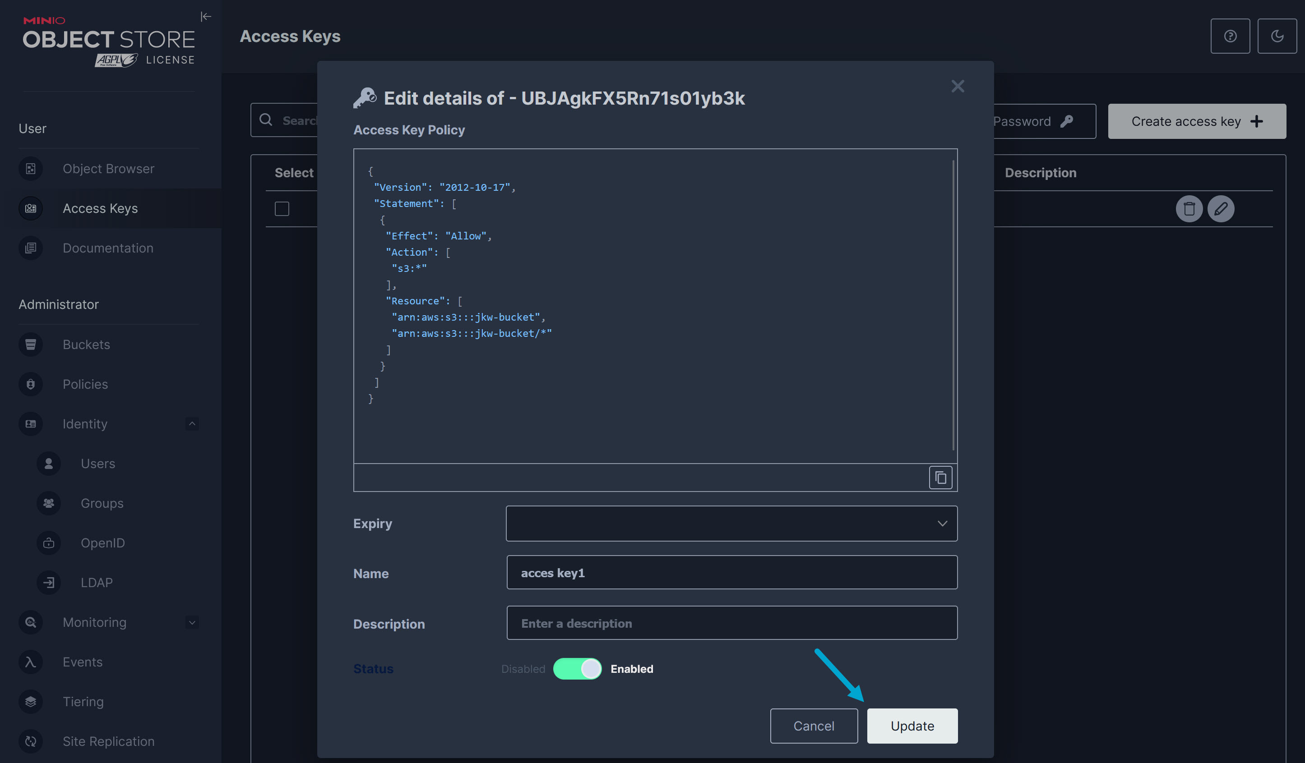1305x763 pixels.
Task: Delete the listed access key
Action: (1189, 209)
